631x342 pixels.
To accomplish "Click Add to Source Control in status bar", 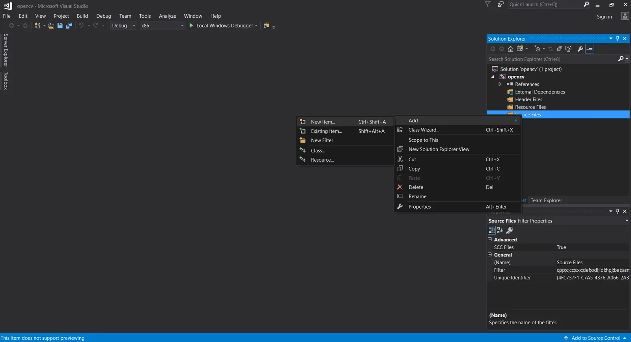I will click(596, 338).
